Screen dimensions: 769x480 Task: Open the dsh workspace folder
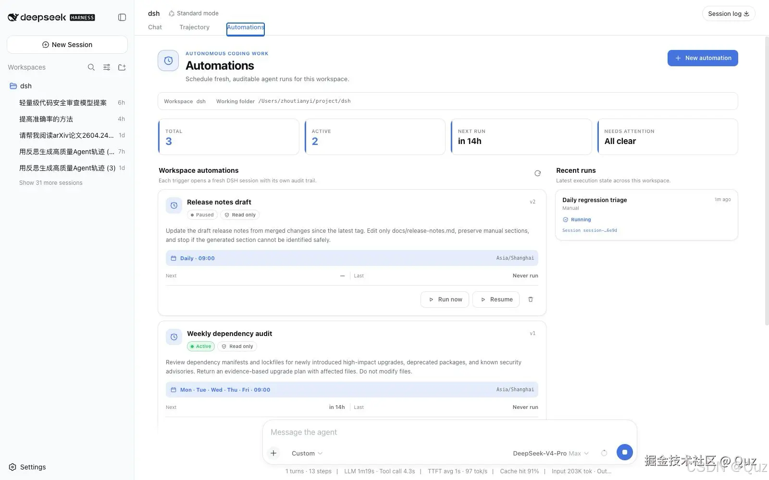(67, 86)
